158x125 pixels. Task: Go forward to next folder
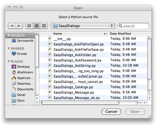tap(19, 26)
